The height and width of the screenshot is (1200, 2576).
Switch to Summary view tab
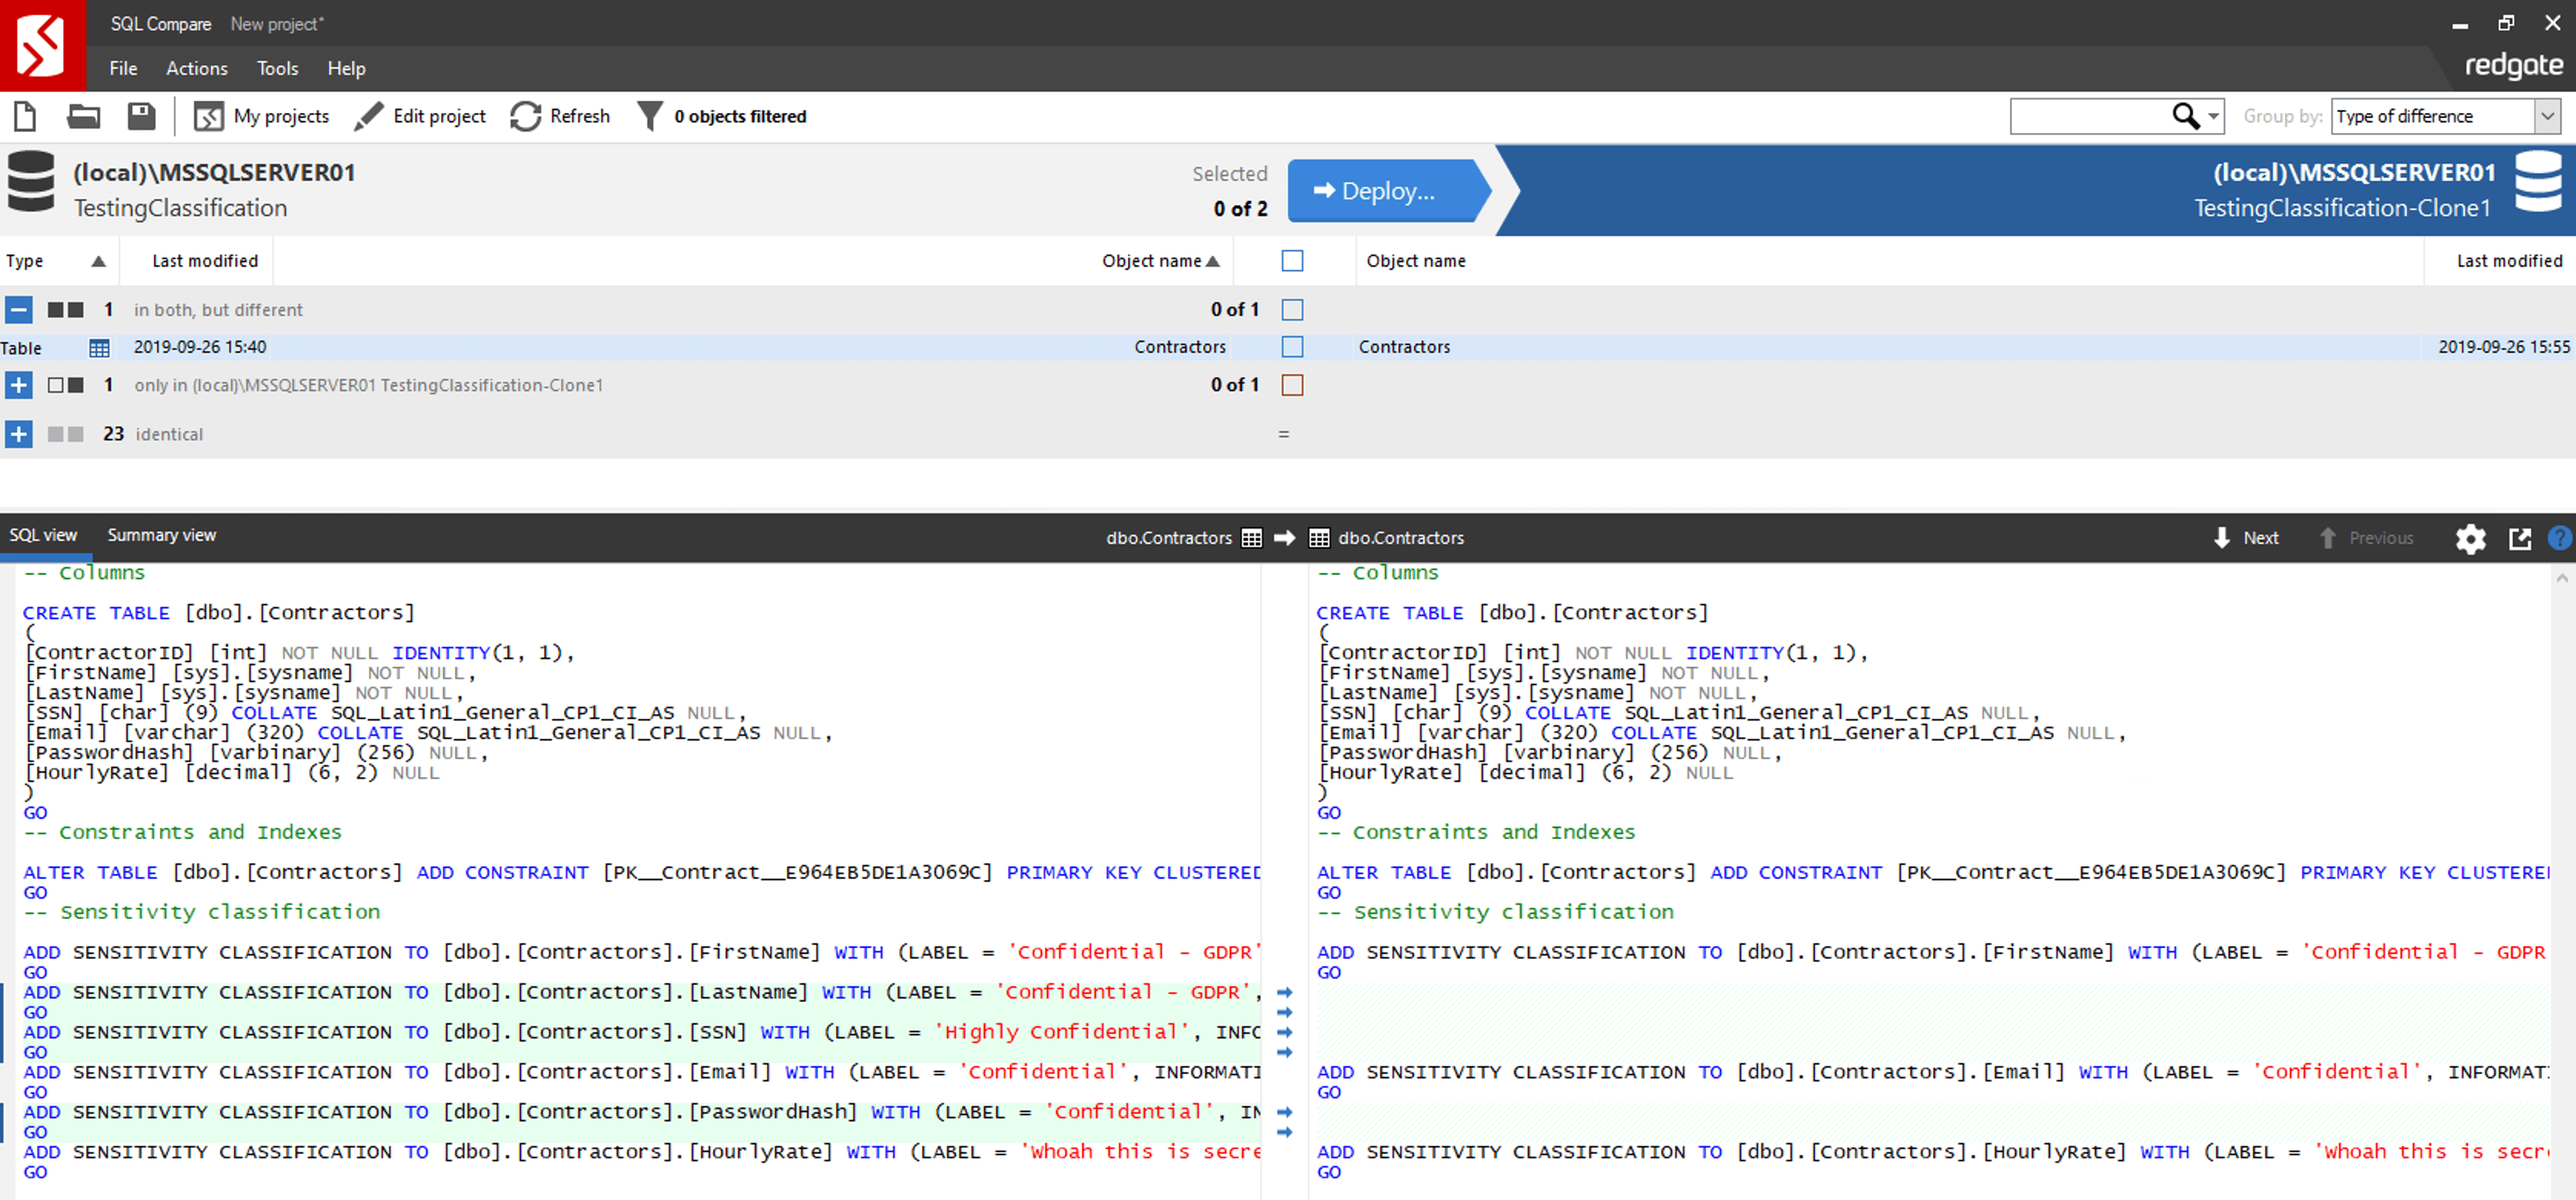click(x=161, y=535)
